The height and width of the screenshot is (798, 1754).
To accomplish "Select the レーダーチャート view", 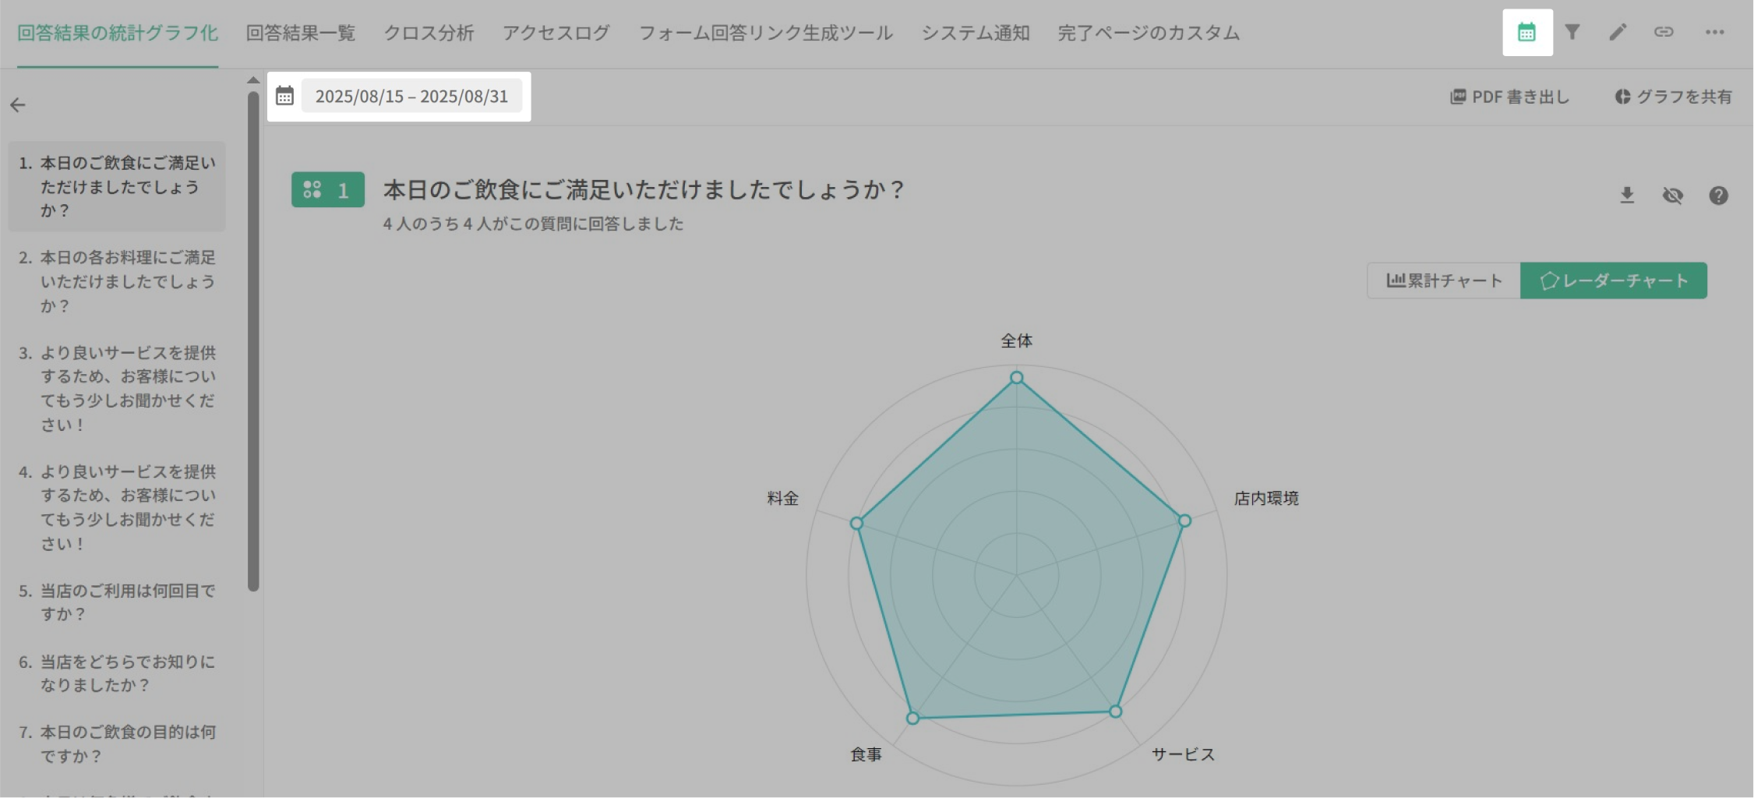I will tap(1614, 281).
